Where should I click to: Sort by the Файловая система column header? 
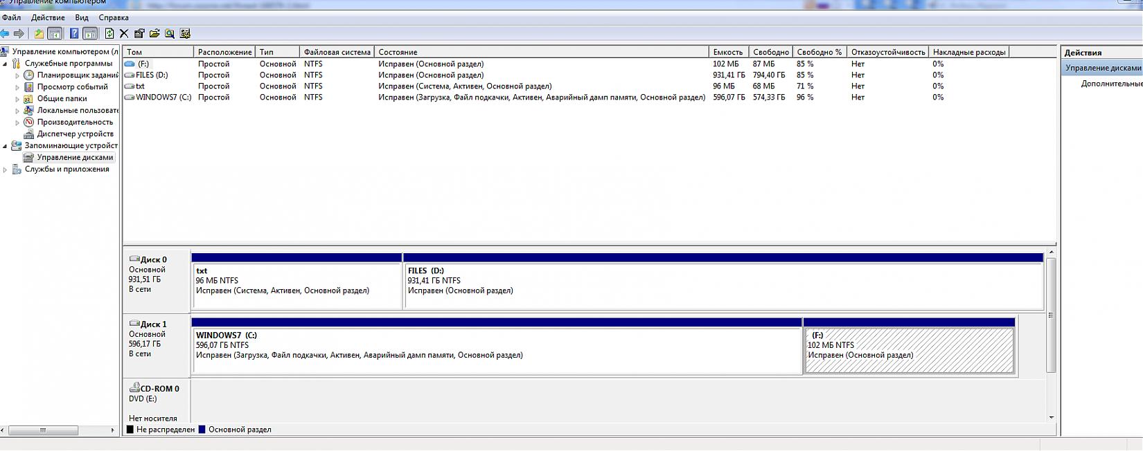pos(337,52)
